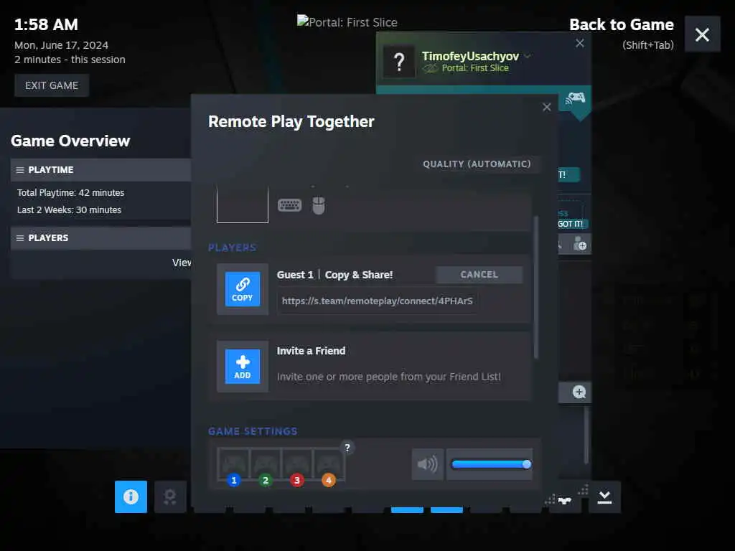The width and height of the screenshot is (735, 551).
Task: Click the Remote Play dialog scrollbar
Action: coord(535,287)
